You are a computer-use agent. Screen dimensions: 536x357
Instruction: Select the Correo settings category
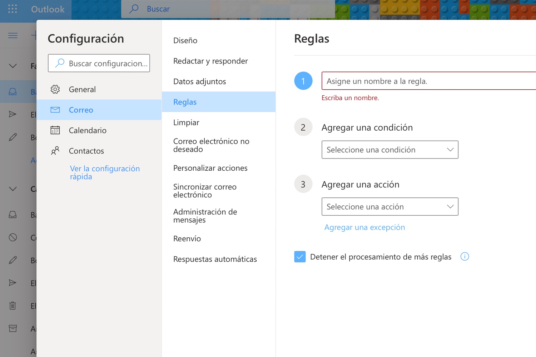(x=81, y=110)
